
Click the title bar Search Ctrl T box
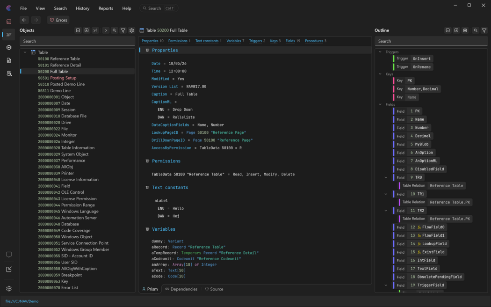(x=159, y=8)
